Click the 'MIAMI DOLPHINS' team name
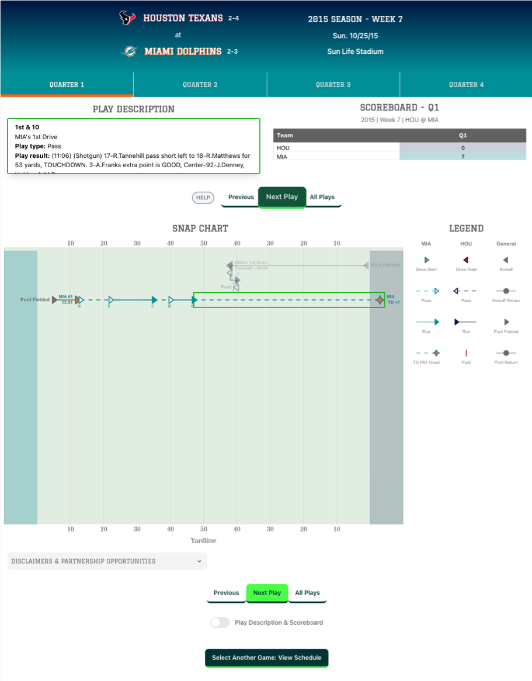 click(183, 51)
